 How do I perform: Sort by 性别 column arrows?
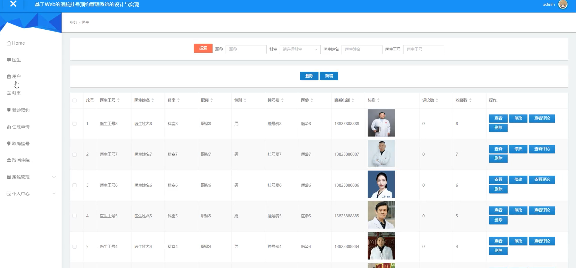(x=245, y=100)
